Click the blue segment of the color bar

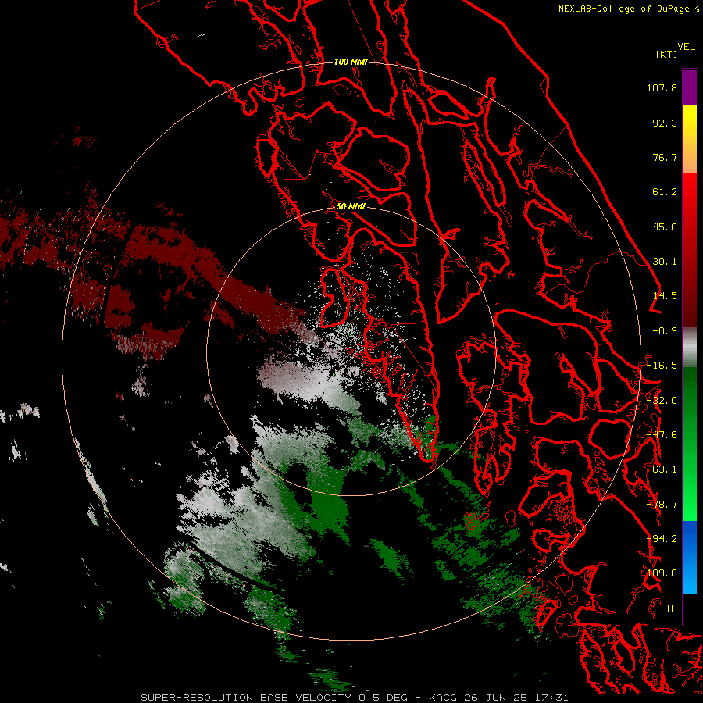(x=690, y=557)
